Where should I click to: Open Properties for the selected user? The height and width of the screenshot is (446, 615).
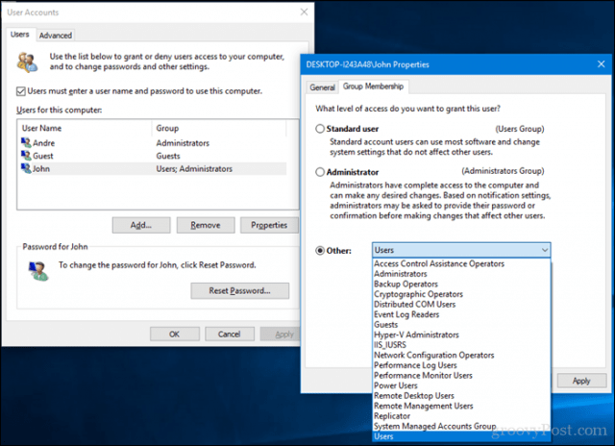(269, 225)
